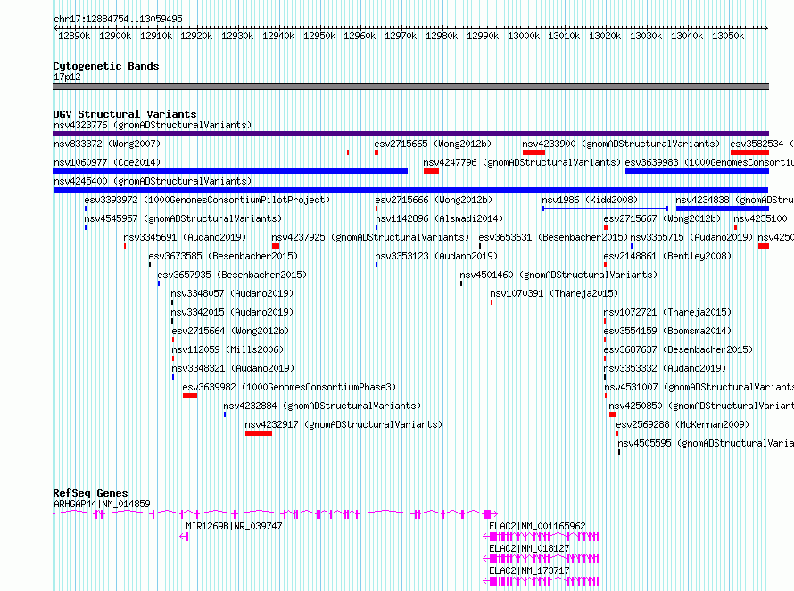Click nsv1986 (Kidd2008) label
Image resolution: width=794 pixels, height=591 pixels.
tap(590, 200)
